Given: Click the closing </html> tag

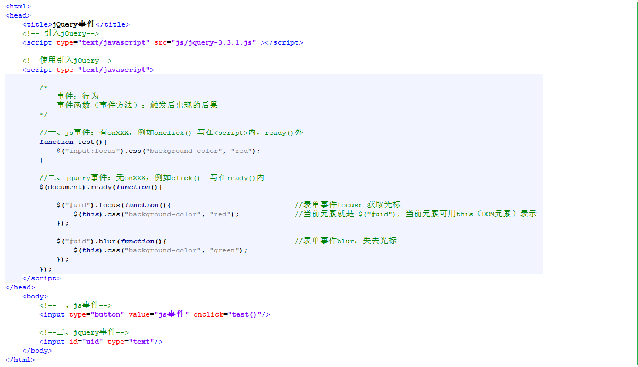Looking at the screenshot, I should [x=20, y=360].
